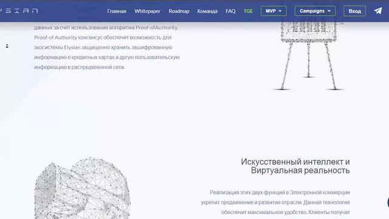The height and width of the screenshot is (219, 389).
Task: Click the small vertical dots indicator at left
Action: [x=7, y=46]
